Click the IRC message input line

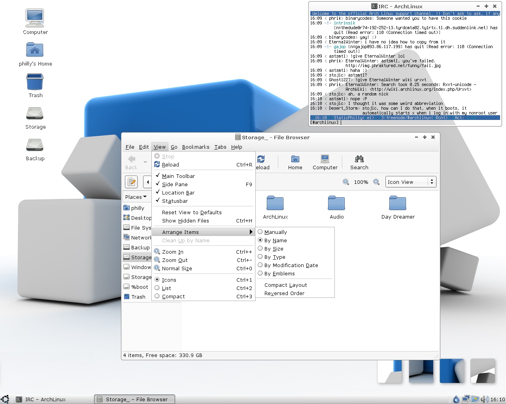(x=405, y=122)
